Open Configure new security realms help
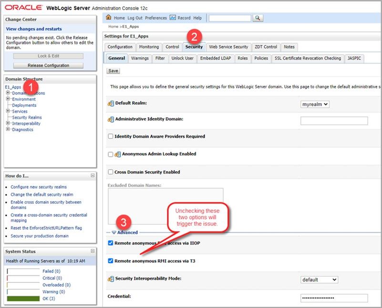Screen dimensions: 382x308 39,187
